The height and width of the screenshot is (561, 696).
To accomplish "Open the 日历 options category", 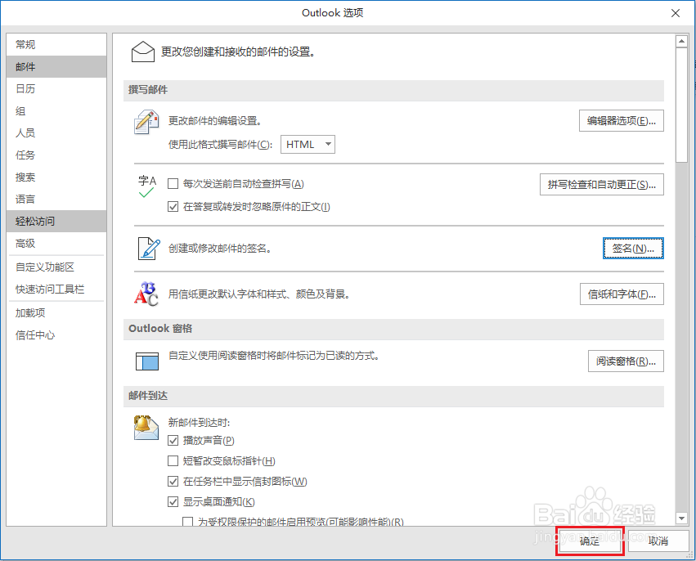I will 56,89.
